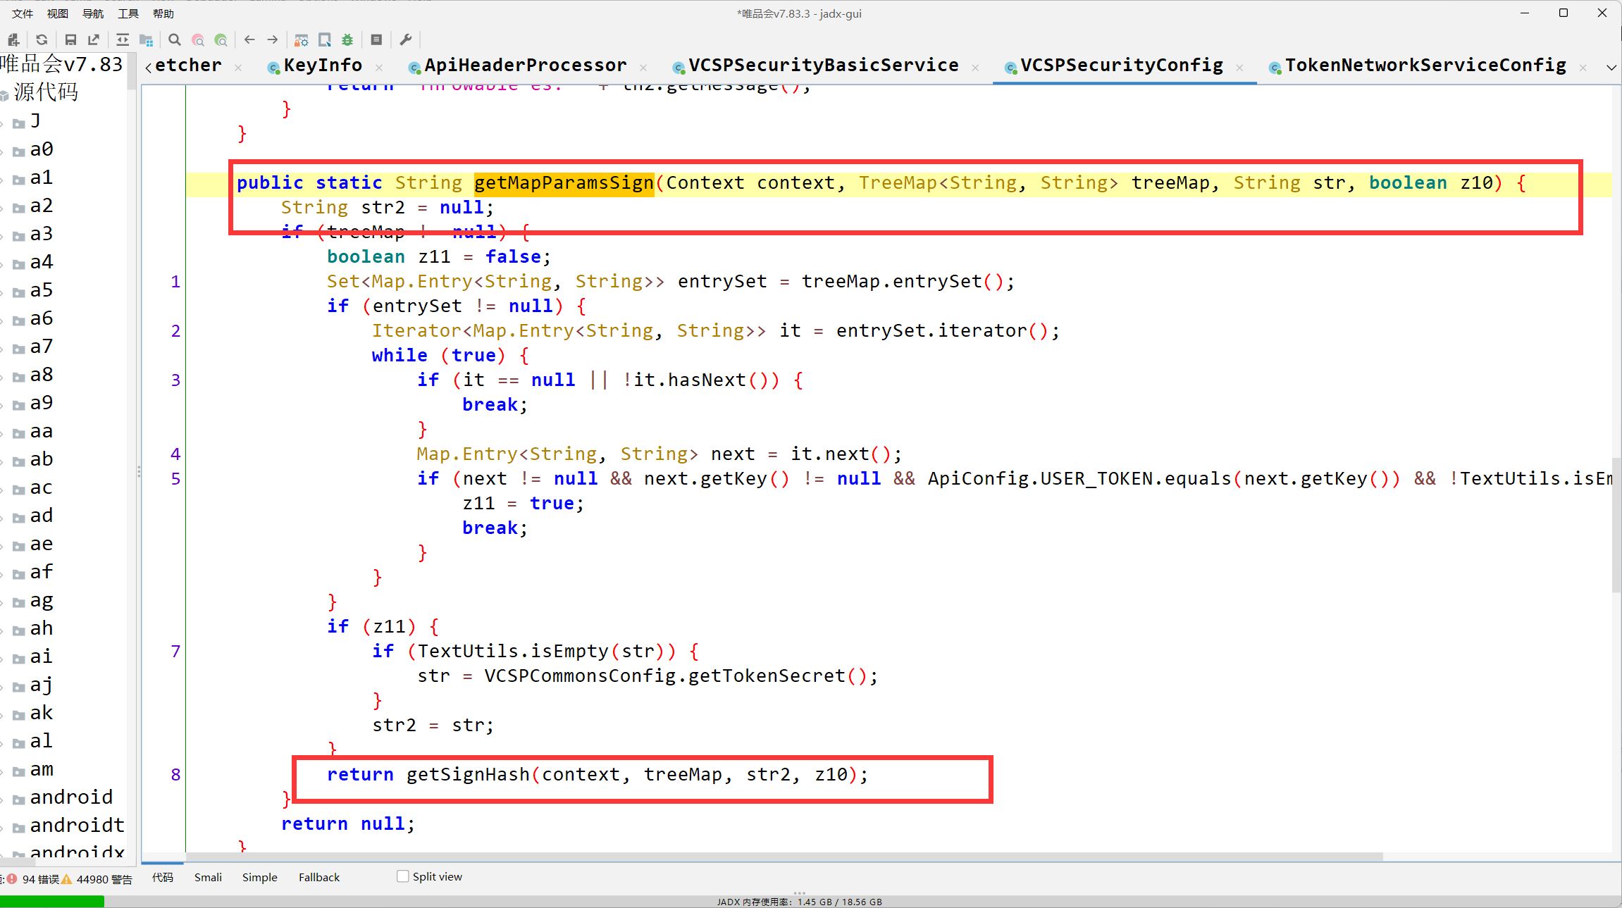
Task: Close the VCSPSecurityBasicService tab
Action: (x=975, y=68)
